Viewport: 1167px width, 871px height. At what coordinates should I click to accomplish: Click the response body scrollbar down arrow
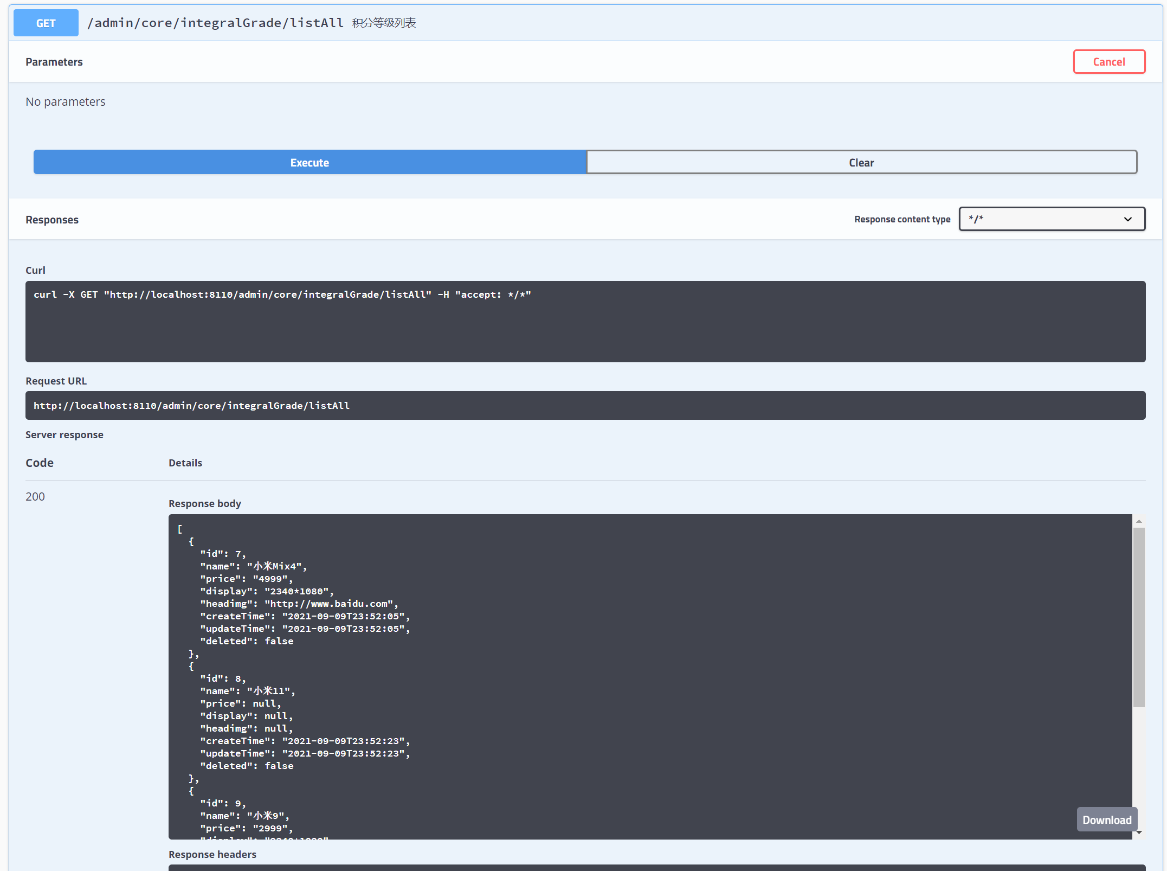1139,832
